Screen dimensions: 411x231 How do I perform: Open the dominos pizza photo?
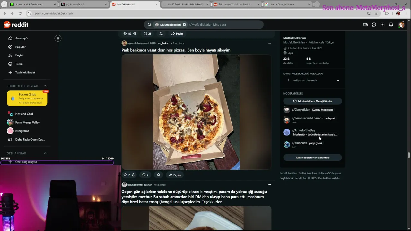[x=196, y=112]
